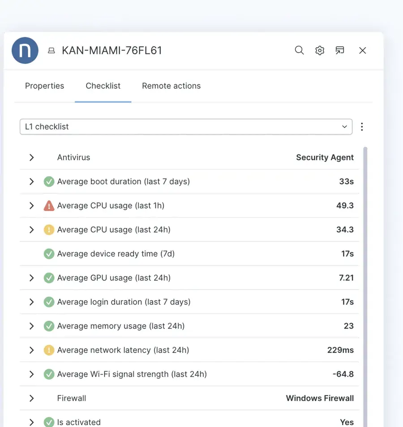The image size is (403, 427).
Task: Select the Checklist tab
Action: (103, 86)
